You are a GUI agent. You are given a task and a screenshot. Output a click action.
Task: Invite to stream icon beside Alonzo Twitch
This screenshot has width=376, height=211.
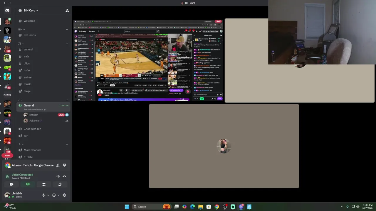(x=58, y=165)
